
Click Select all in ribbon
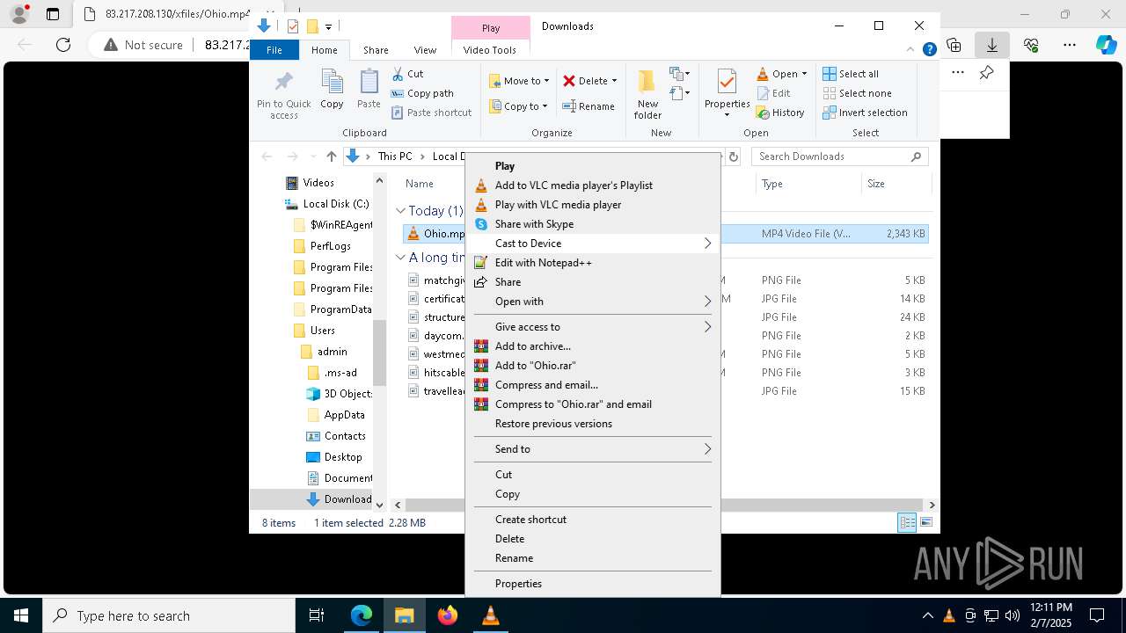point(851,74)
